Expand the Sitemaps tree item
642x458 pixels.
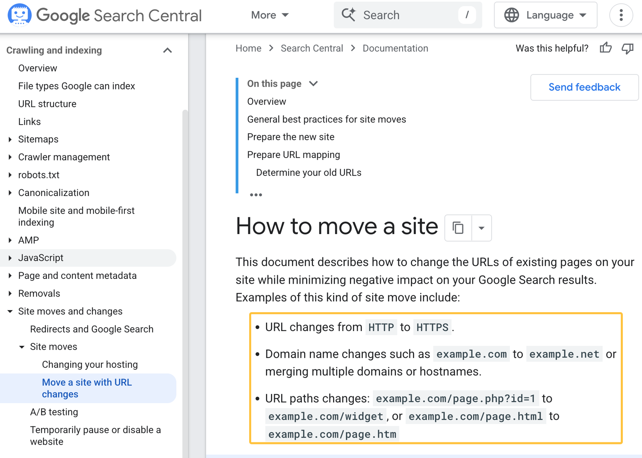click(10, 139)
